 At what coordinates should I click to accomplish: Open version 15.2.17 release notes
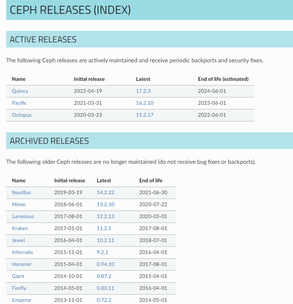[145, 115]
